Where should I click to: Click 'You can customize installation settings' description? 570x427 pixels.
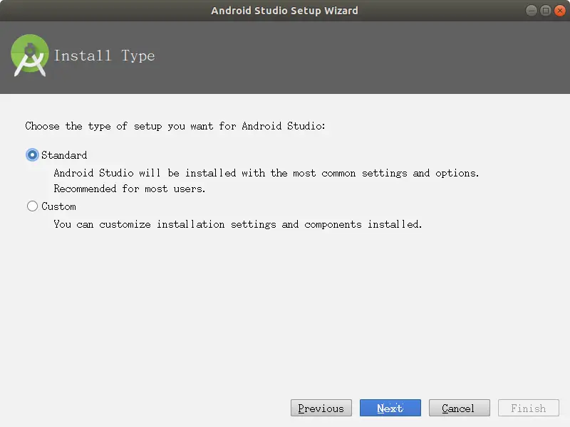click(238, 224)
